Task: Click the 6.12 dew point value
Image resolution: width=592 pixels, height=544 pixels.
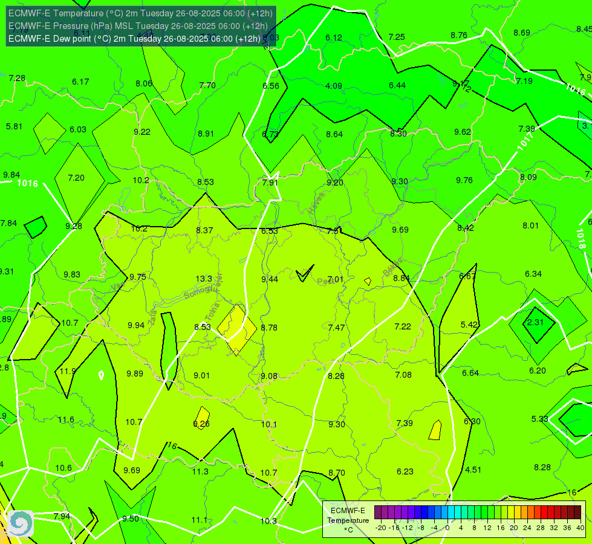Action: 334,37
